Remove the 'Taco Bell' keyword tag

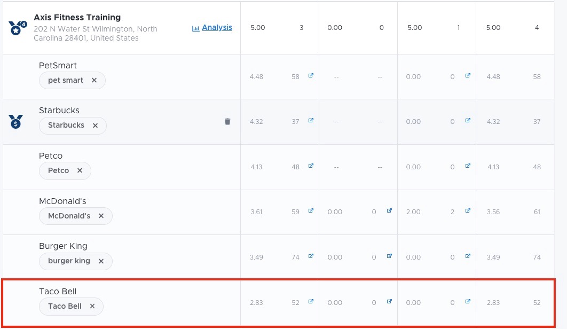click(92, 306)
